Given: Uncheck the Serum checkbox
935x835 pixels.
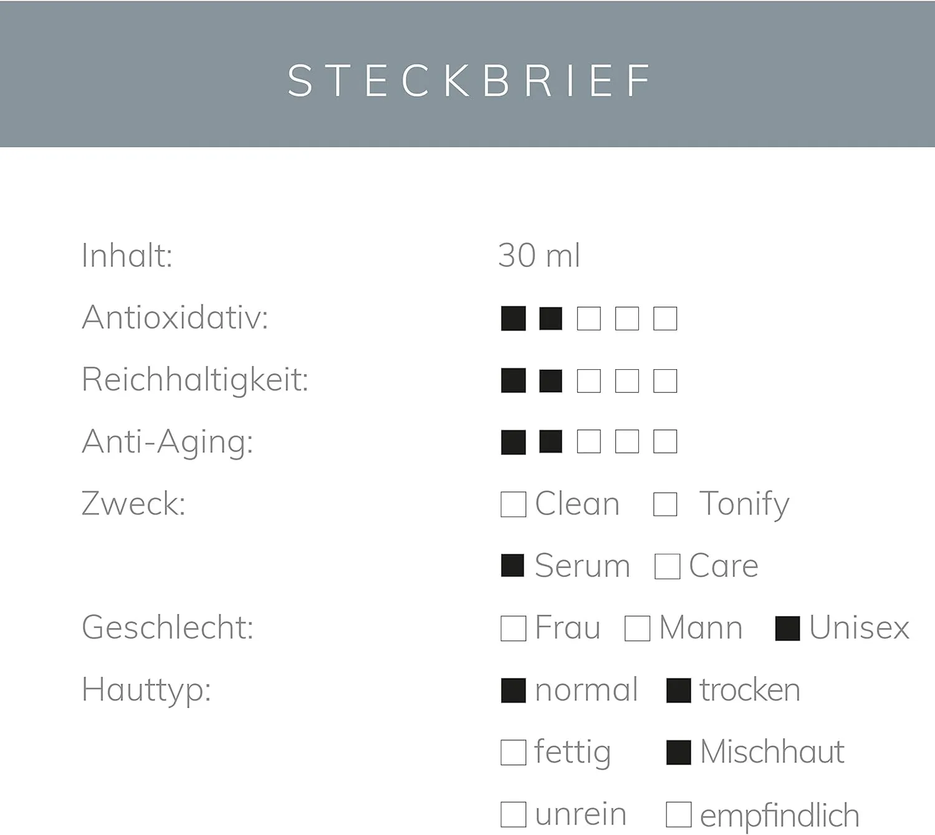Looking at the screenshot, I should 512,566.
